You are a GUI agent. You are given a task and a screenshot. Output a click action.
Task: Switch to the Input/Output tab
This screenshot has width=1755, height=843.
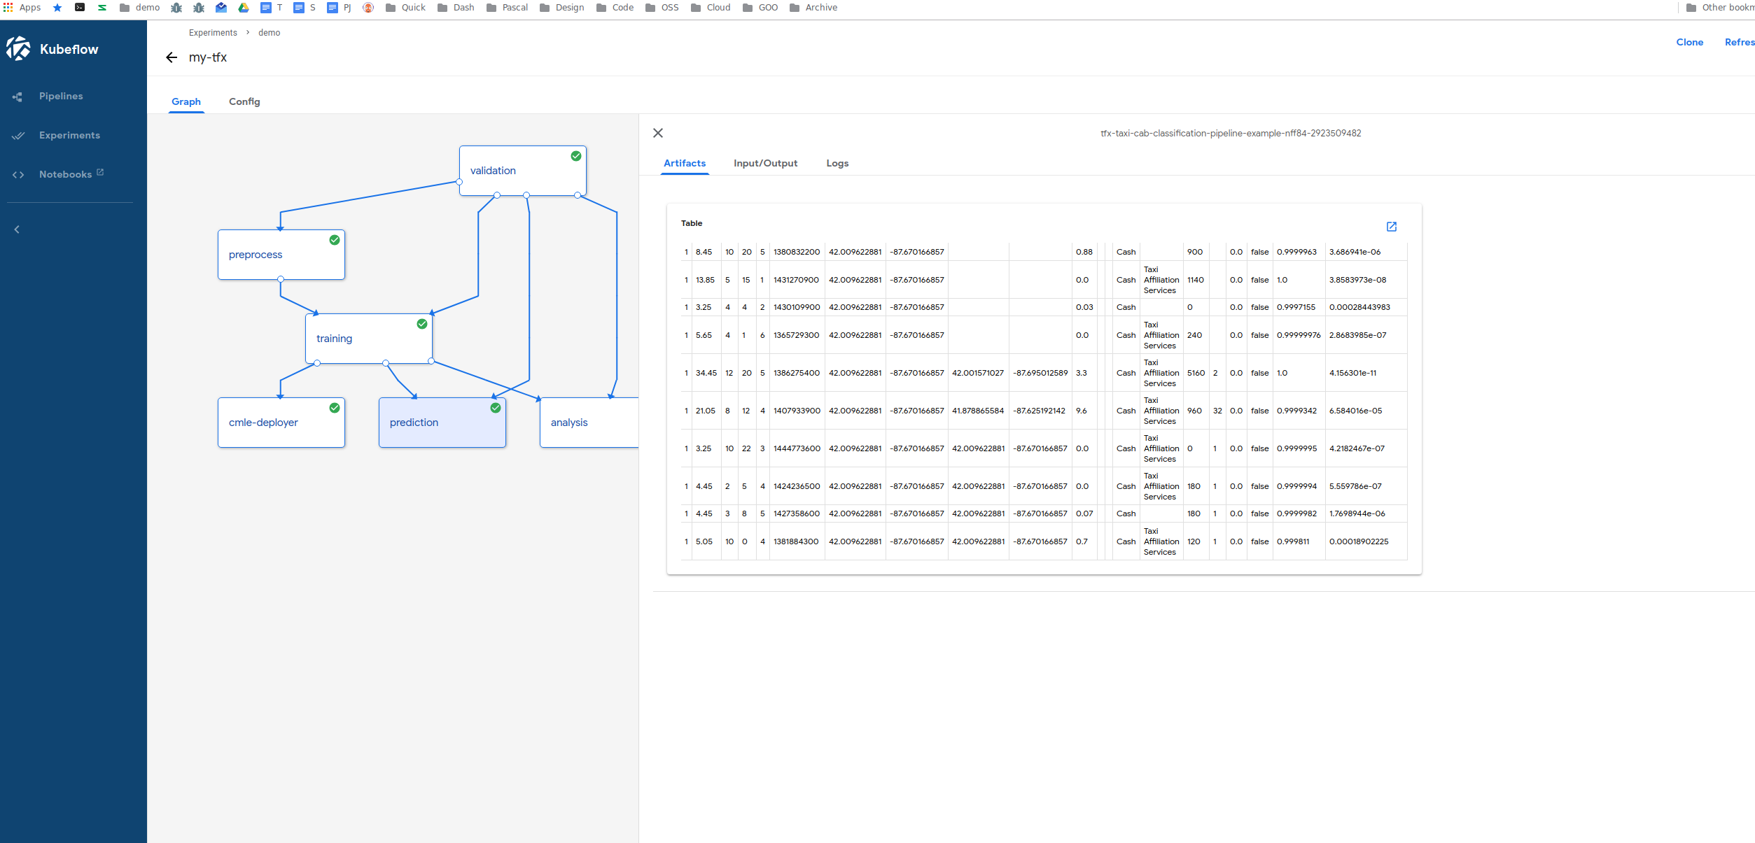(765, 163)
